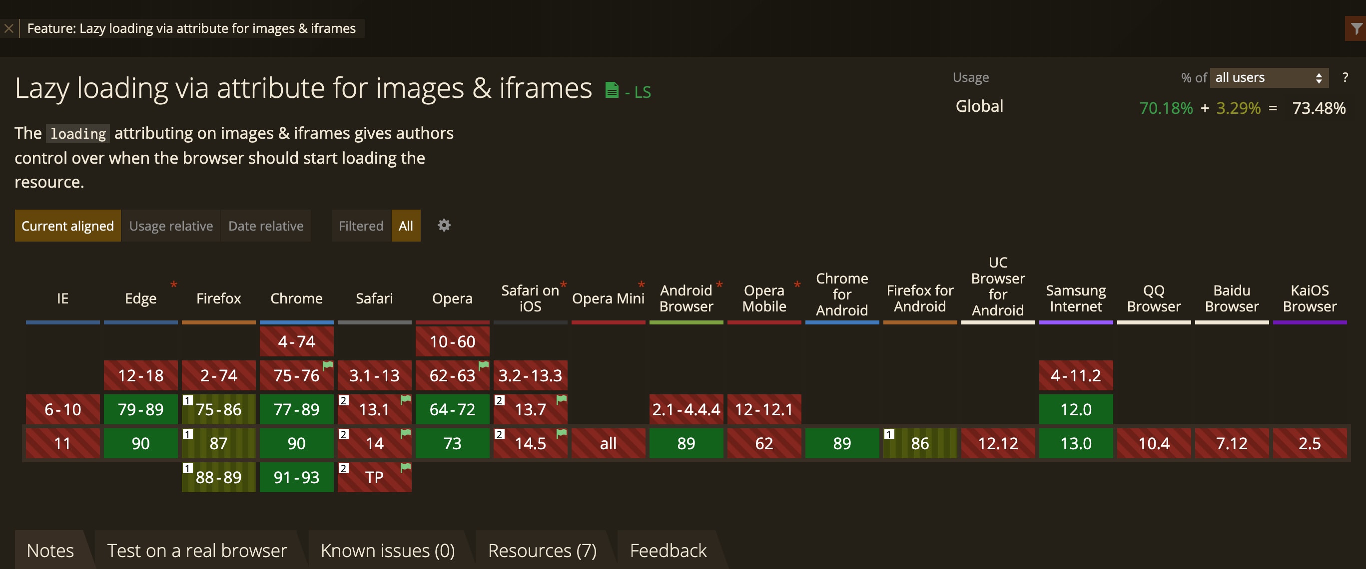Image resolution: width=1366 pixels, height=569 pixels.
Task: Select the Usage relative view toggle
Action: (171, 225)
